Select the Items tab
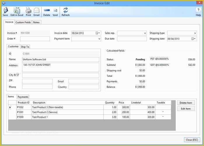The width and height of the screenshot is (204, 146). [x=11, y=97]
